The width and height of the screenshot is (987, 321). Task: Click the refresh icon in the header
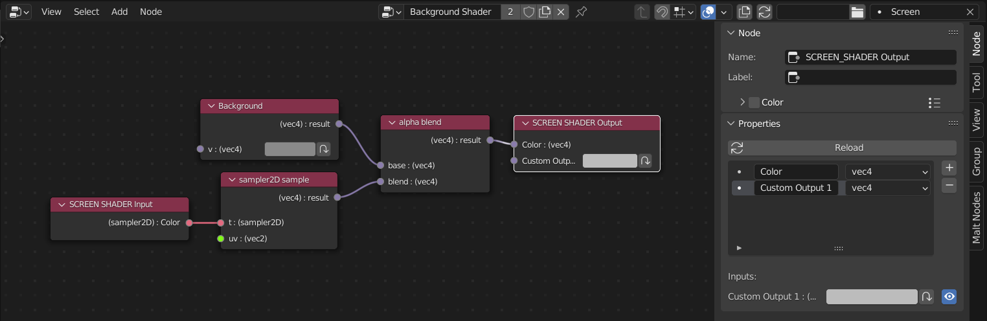pos(765,12)
